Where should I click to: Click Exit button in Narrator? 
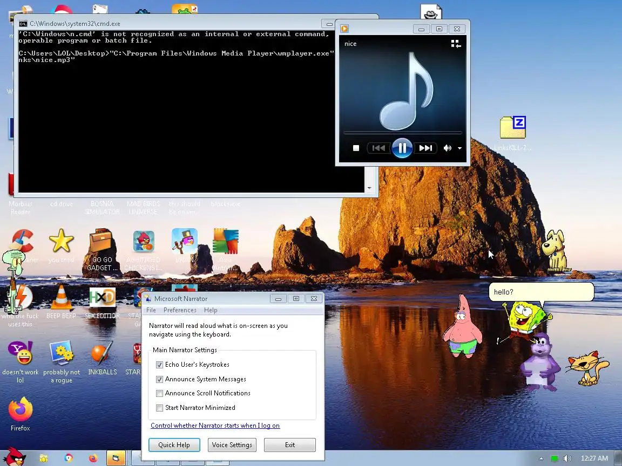[x=290, y=444]
